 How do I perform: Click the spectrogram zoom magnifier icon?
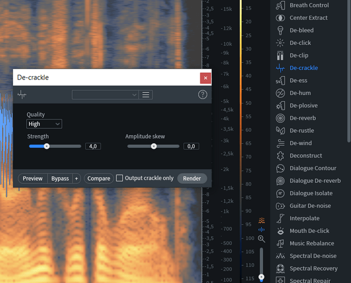pos(262,239)
